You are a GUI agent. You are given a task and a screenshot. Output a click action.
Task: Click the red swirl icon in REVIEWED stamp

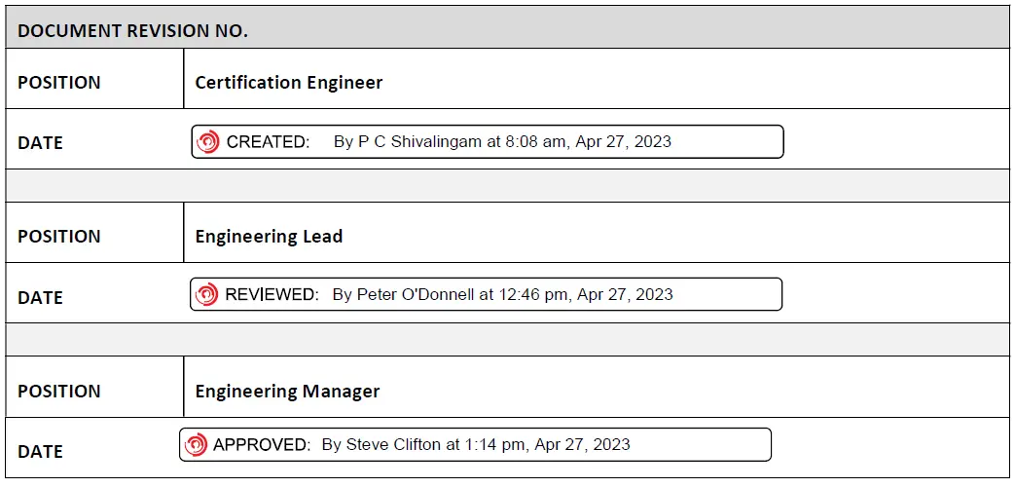(x=206, y=294)
